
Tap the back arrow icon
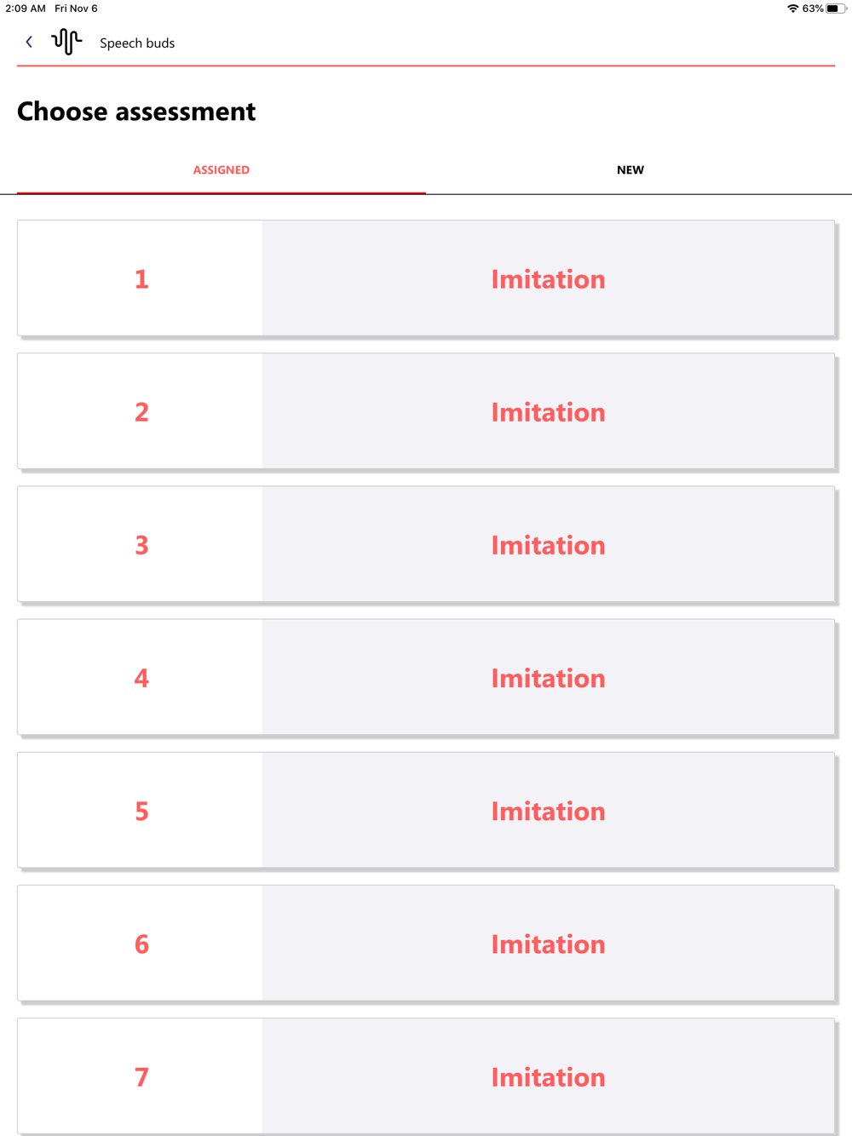[29, 42]
